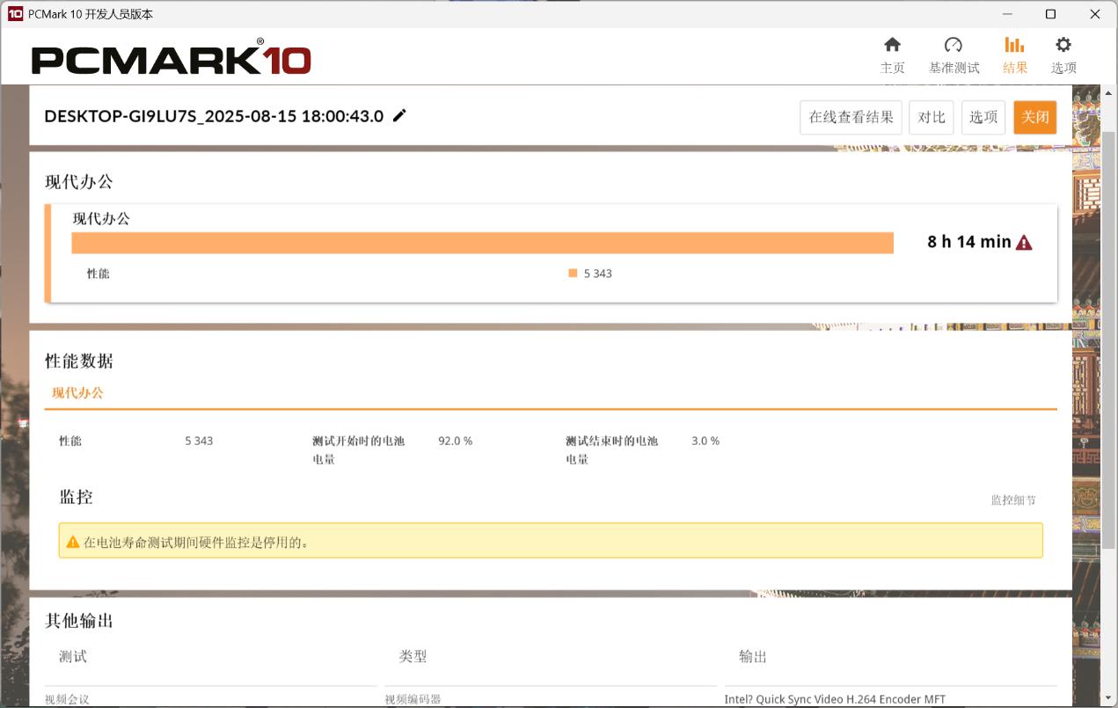This screenshot has height=708, width=1118.
Task: Click the 结果 results chart icon
Action: click(1013, 43)
